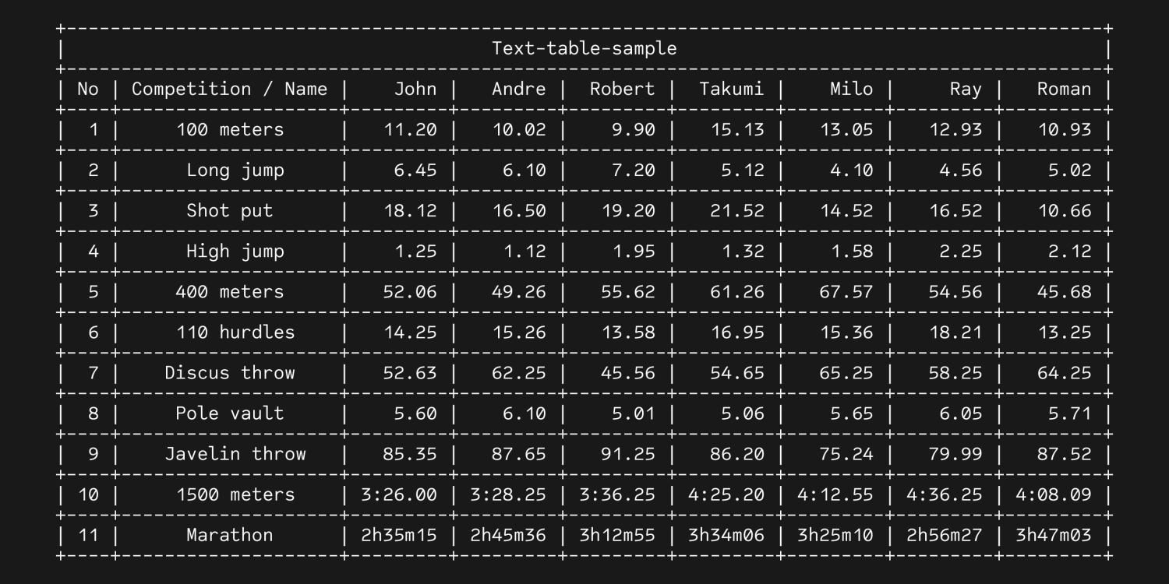Select the "100 meters" row label
1169x584 pixels.
(229, 129)
